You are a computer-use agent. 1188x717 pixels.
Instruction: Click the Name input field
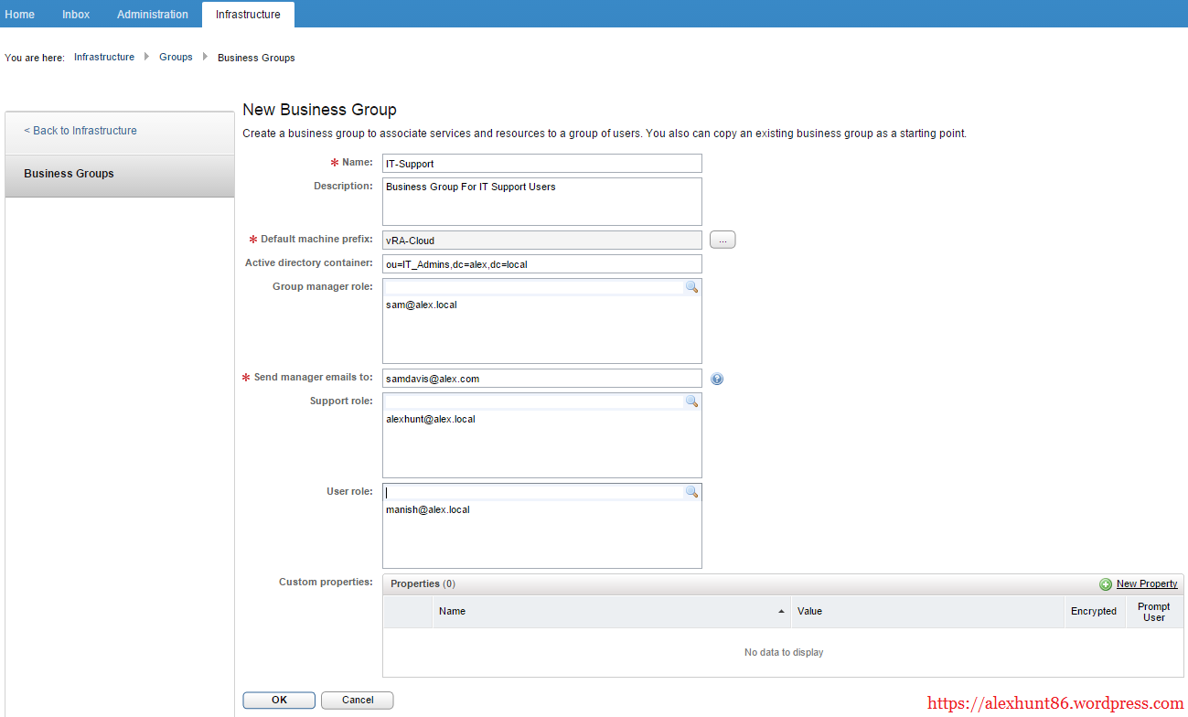(541, 164)
